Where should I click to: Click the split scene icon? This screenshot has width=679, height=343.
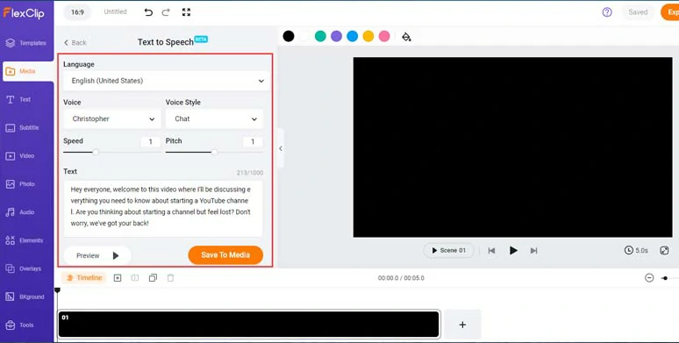(135, 278)
